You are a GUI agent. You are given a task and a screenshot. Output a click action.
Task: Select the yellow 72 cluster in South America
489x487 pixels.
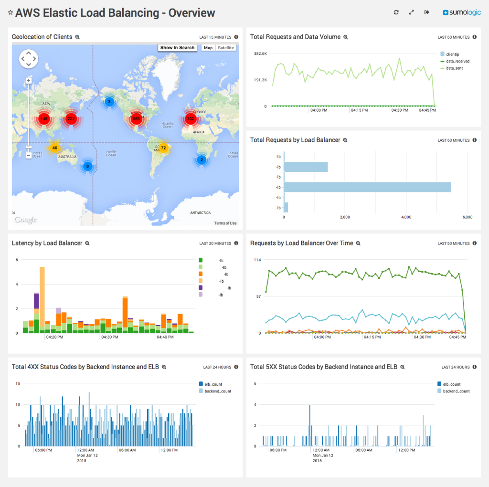click(x=163, y=148)
